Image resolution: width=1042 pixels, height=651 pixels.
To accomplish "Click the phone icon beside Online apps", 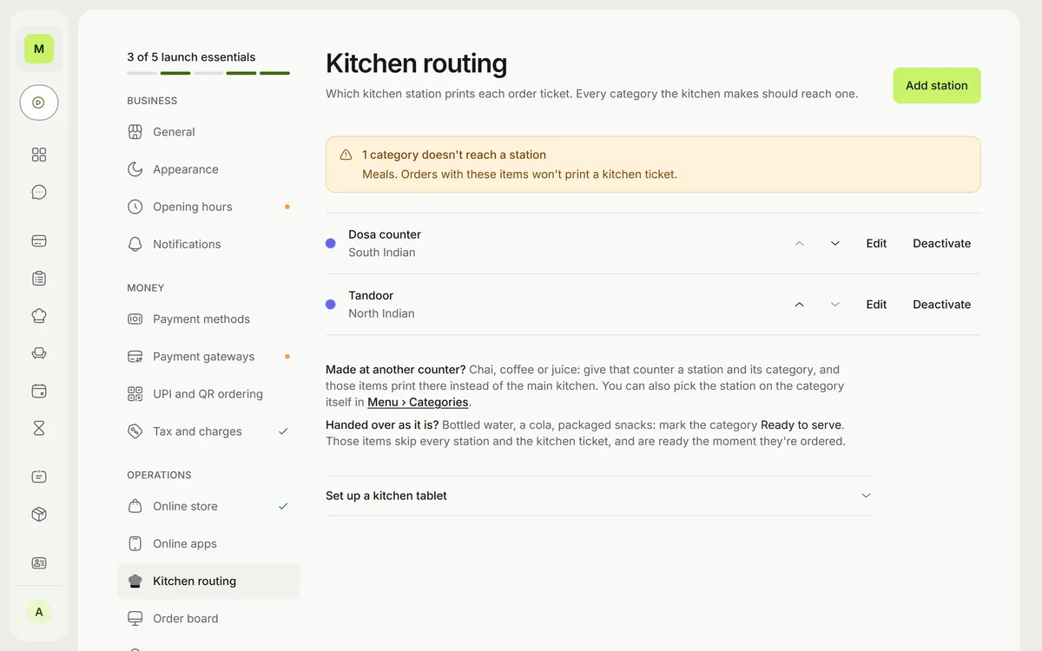I will click(135, 543).
